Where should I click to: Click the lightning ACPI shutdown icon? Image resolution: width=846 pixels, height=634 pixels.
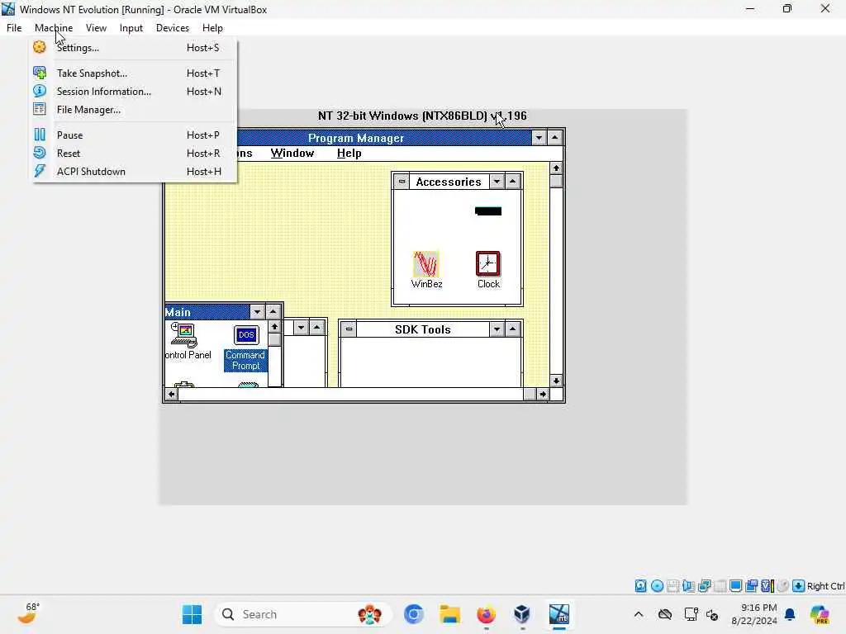[40, 172]
